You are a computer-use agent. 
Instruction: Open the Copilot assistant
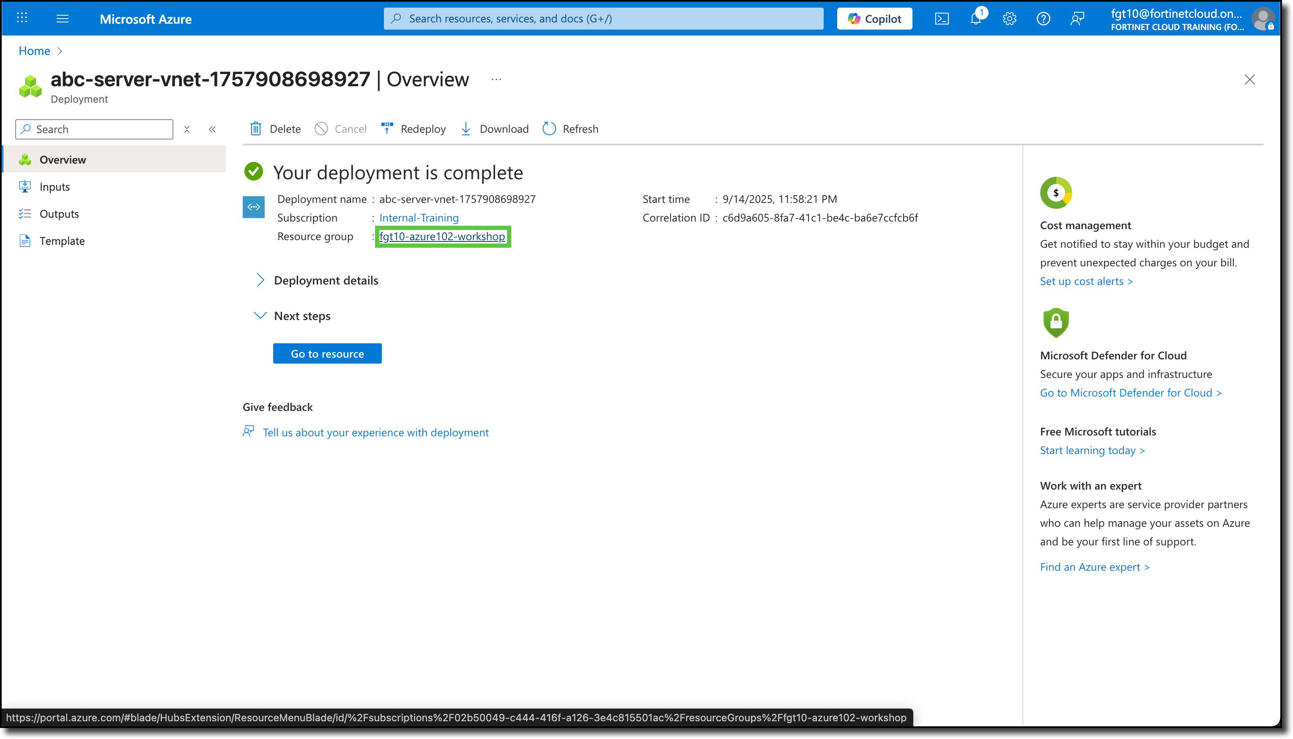(x=874, y=18)
